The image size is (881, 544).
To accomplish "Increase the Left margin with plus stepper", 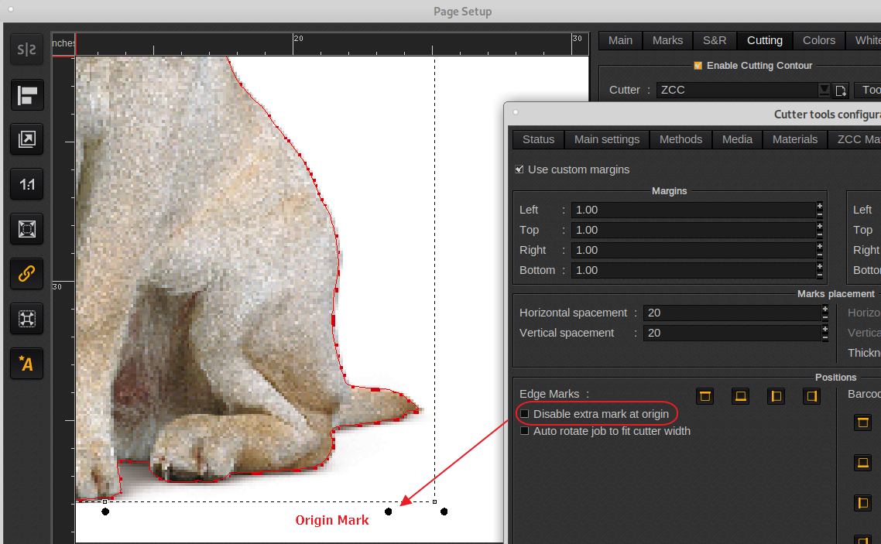I will click(x=820, y=206).
